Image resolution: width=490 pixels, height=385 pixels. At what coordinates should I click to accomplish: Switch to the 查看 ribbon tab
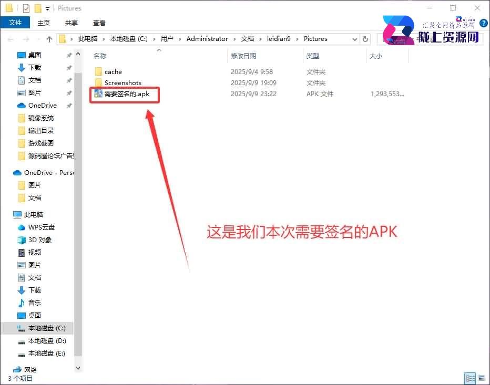(99, 23)
